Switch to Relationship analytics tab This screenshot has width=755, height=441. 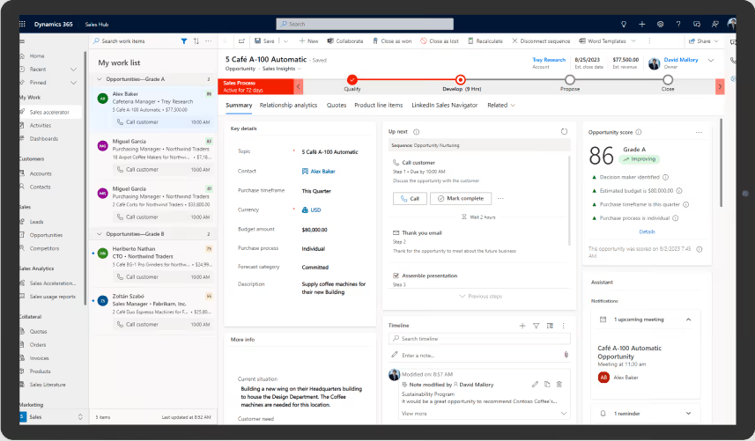click(288, 106)
